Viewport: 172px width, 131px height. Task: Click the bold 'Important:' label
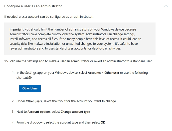(17, 29)
